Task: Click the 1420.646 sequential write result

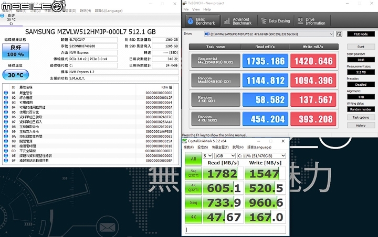Action: click(313, 61)
